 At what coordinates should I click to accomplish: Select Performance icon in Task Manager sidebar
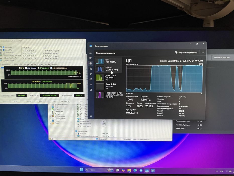[x=91, y=63]
